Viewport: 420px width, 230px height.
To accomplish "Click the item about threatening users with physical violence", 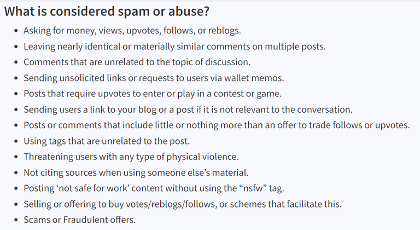I will click(131, 157).
